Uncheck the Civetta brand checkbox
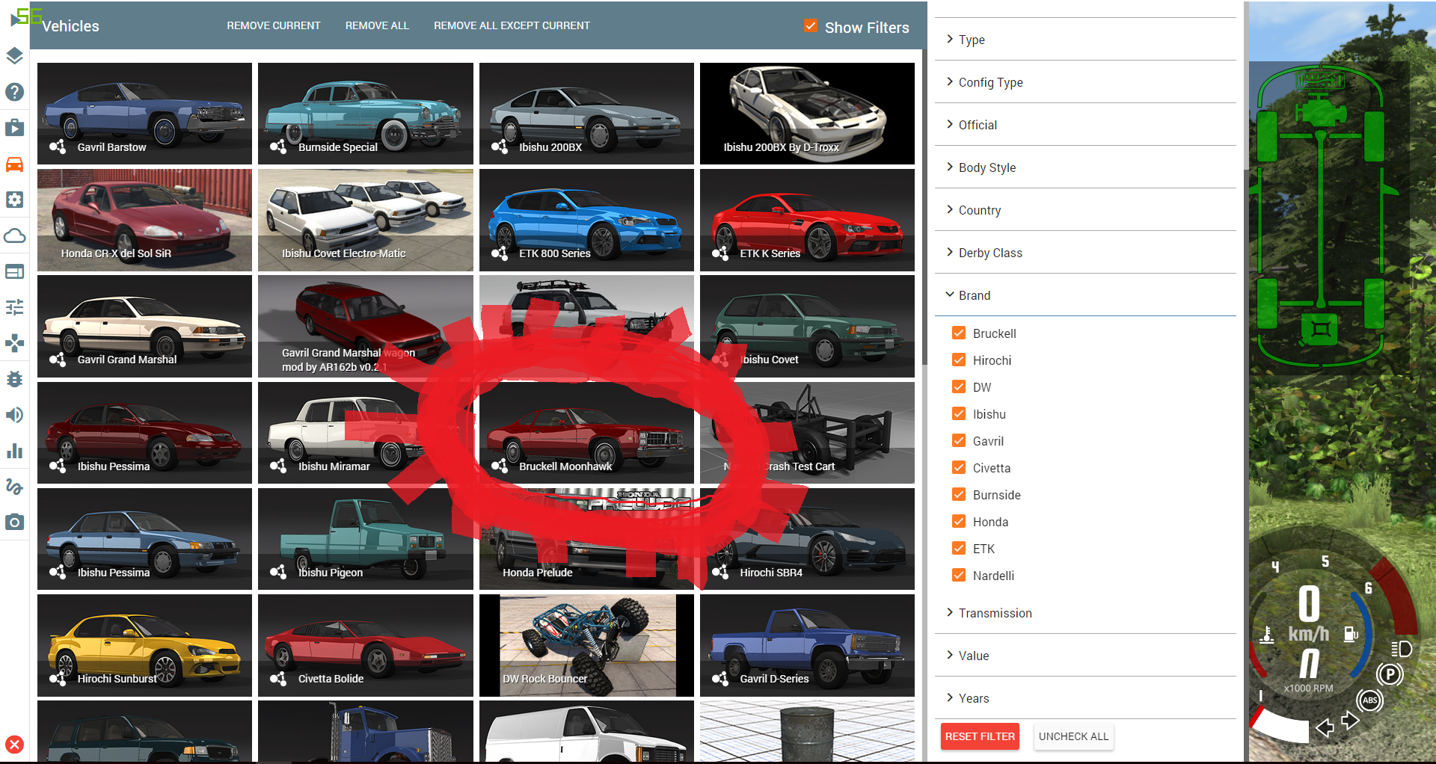This screenshot has width=1436, height=764. click(959, 467)
